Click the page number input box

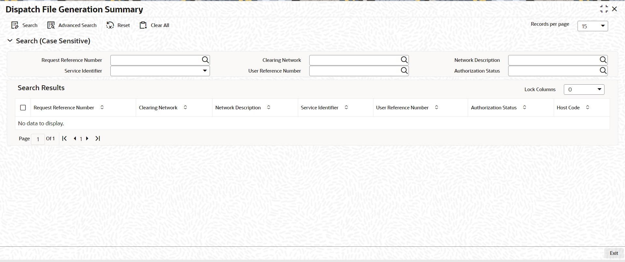click(38, 139)
